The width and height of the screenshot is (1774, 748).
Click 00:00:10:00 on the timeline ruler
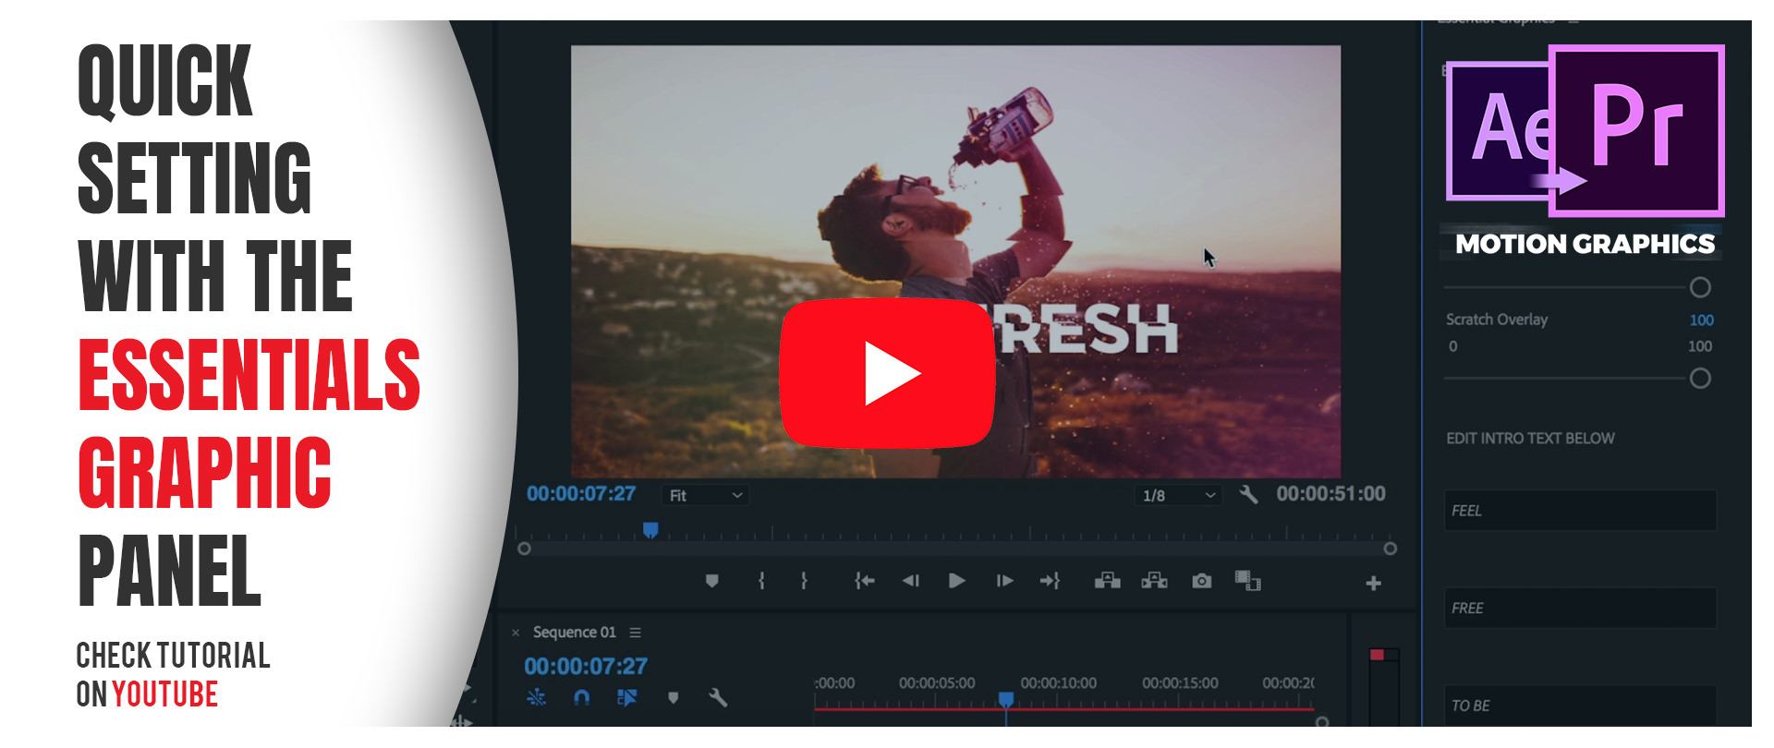click(x=1058, y=683)
